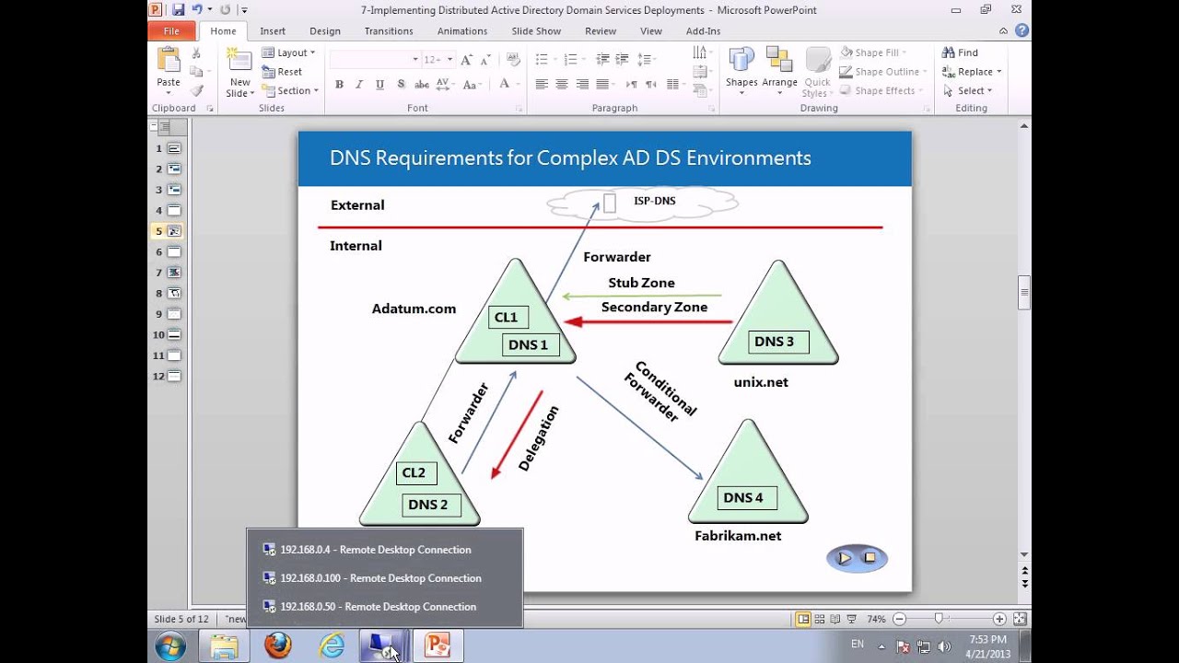This screenshot has width=1179, height=663.
Task: Fit slide to current window icon
Action: (1020, 619)
